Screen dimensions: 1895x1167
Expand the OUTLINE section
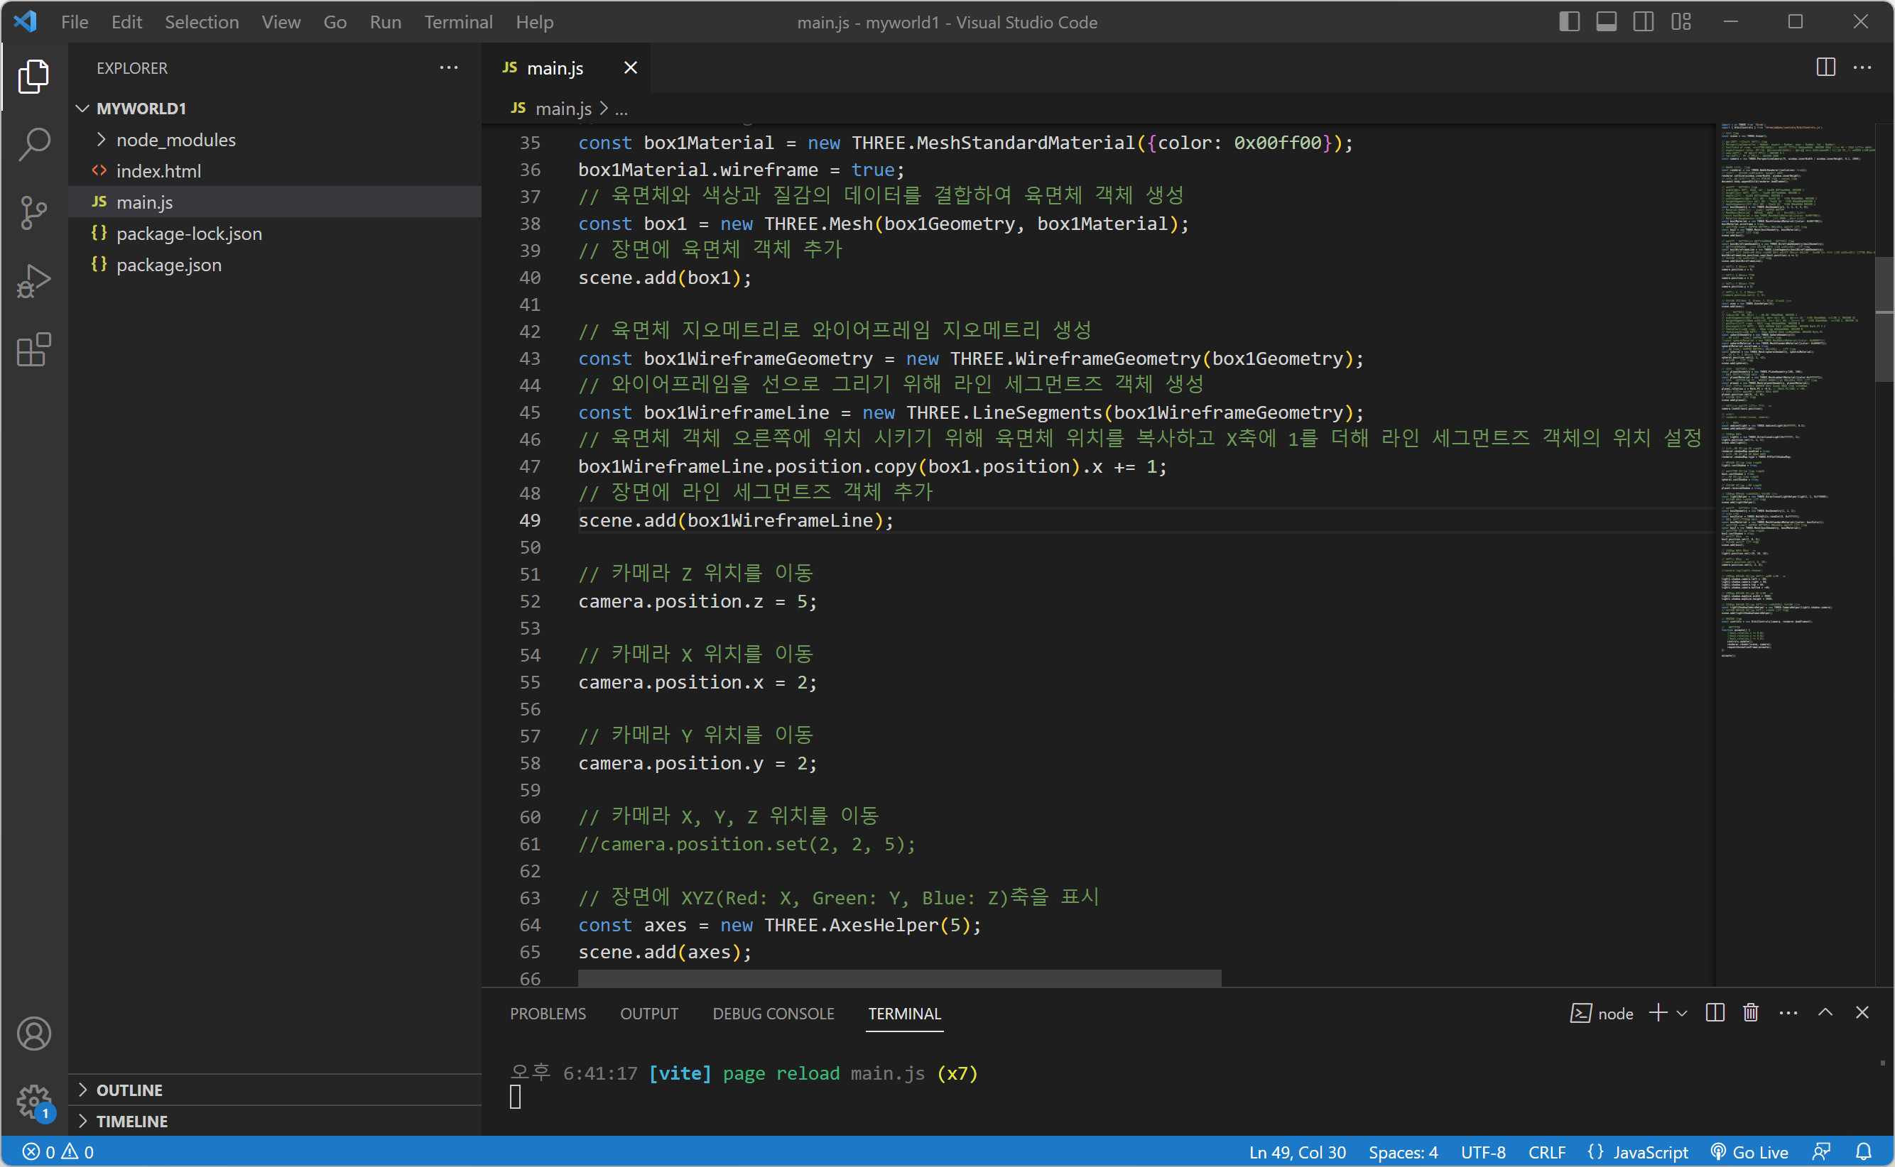(129, 1090)
